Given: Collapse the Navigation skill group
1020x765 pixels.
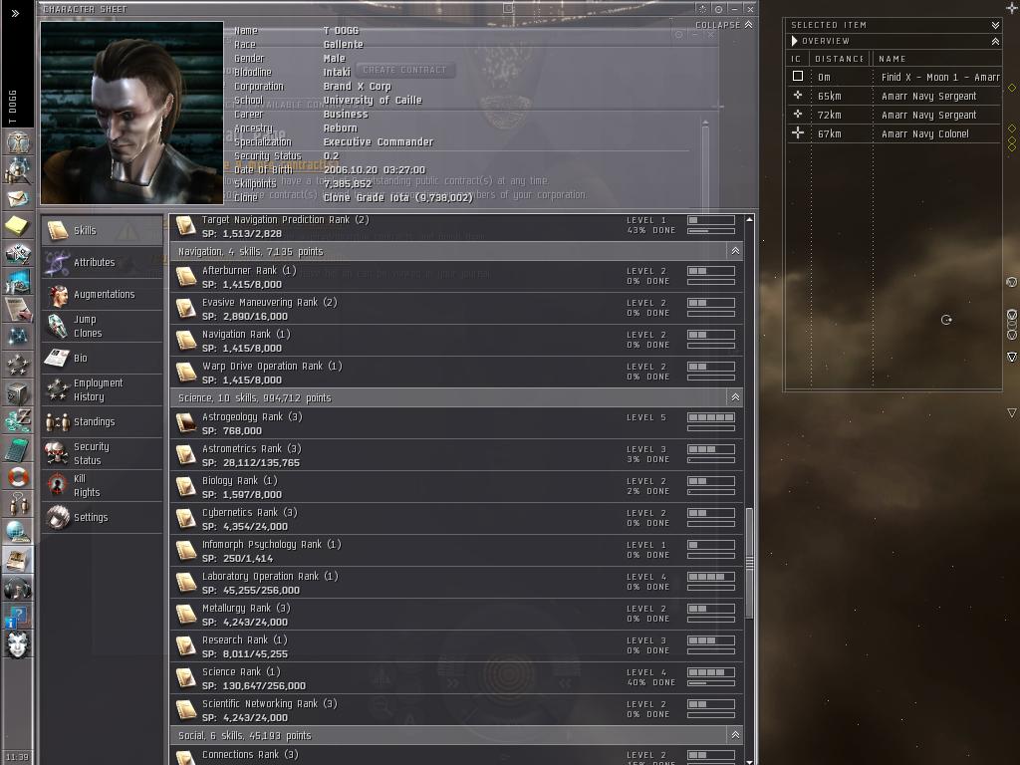Looking at the screenshot, I should [735, 251].
